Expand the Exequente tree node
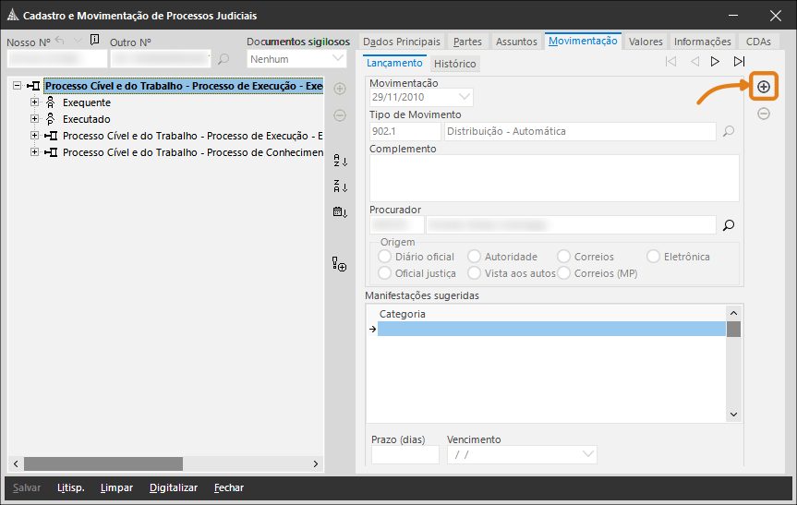The image size is (797, 505). 35,102
